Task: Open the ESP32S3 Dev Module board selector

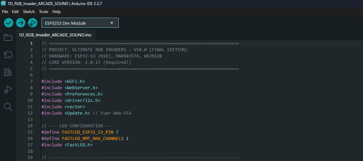Action: (x=80, y=23)
